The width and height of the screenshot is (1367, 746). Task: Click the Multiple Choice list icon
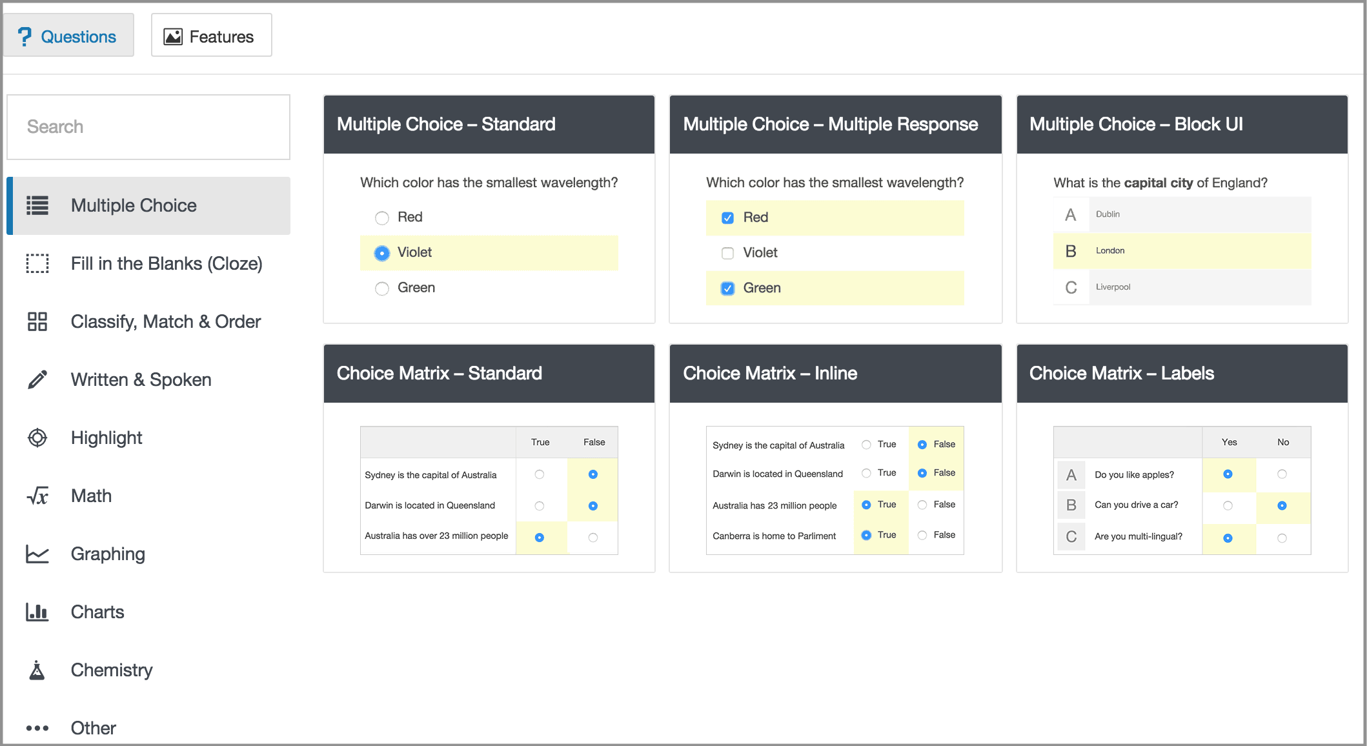point(37,205)
